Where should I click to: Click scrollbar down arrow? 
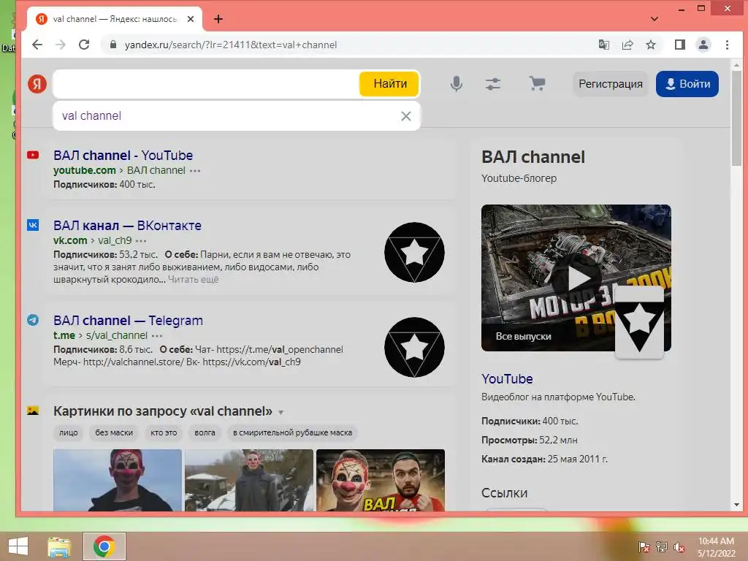736,505
